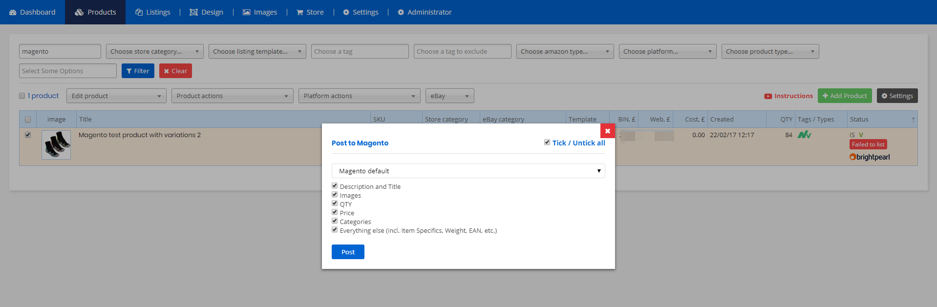This screenshot has height=307, width=937.
Task: Click the created date 22/02/17 12:17
Action: click(732, 135)
